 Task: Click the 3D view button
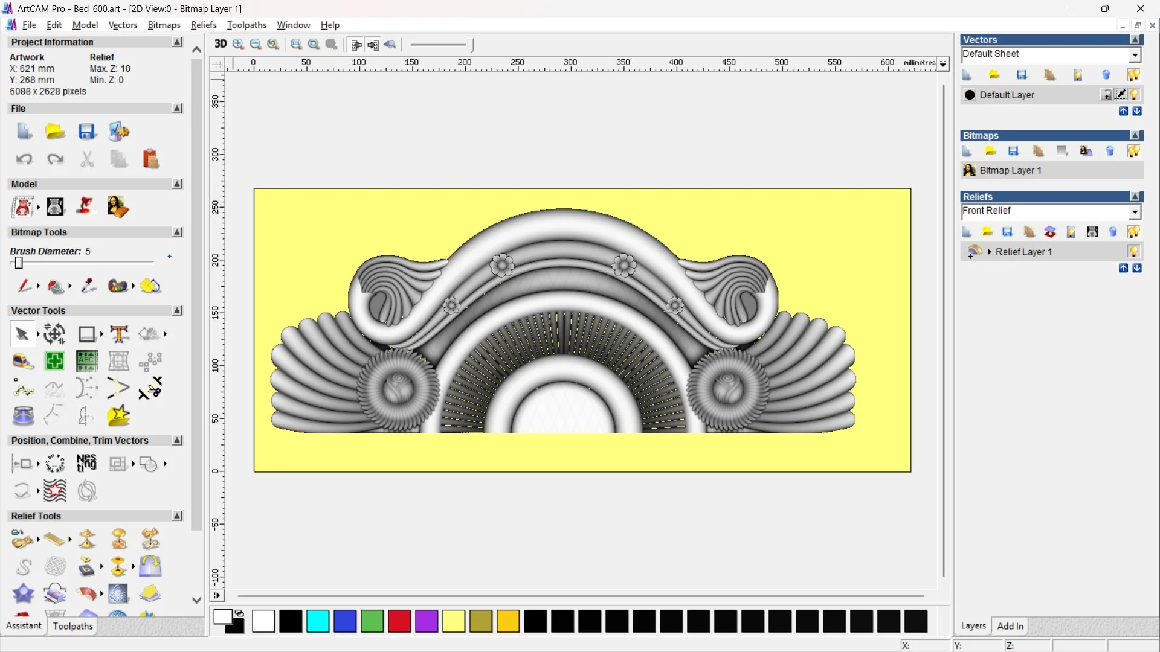click(221, 44)
